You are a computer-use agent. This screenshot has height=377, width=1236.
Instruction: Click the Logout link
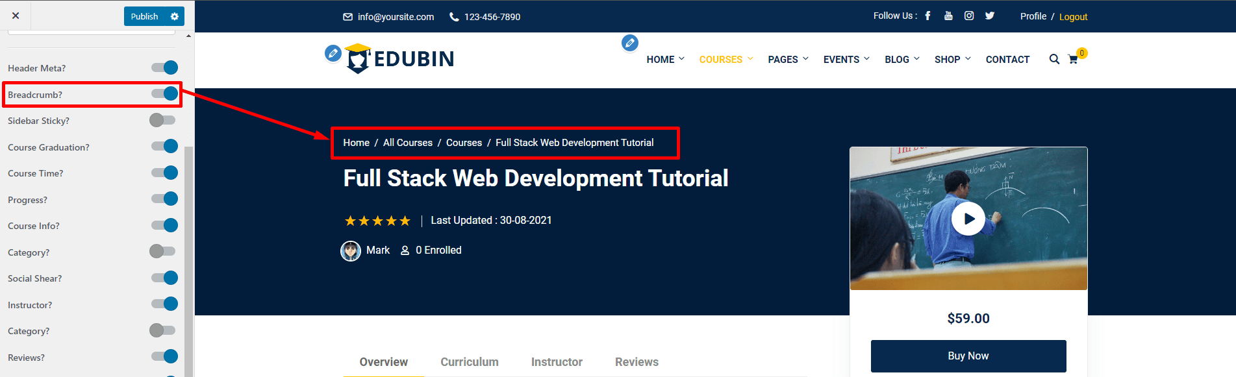[x=1073, y=17]
